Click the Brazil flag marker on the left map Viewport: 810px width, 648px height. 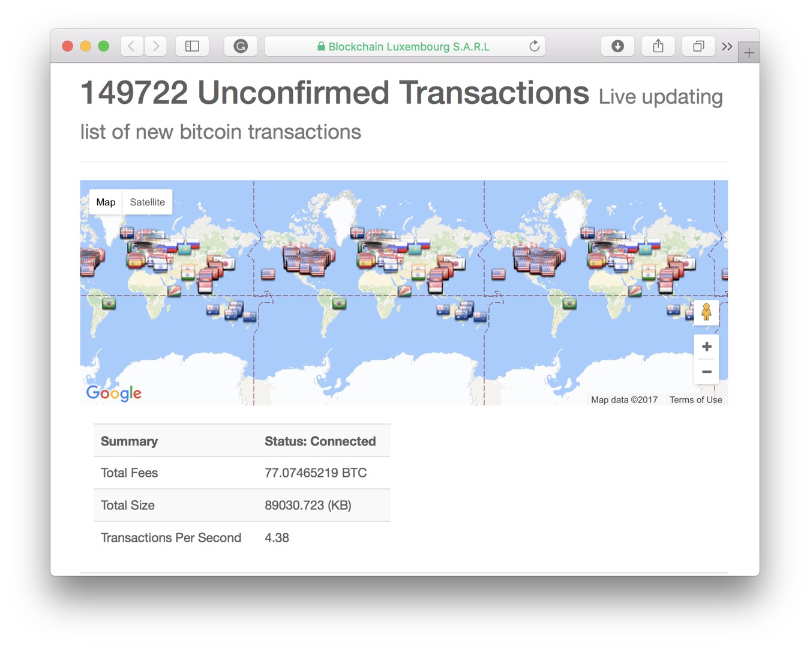pyautogui.click(x=109, y=303)
